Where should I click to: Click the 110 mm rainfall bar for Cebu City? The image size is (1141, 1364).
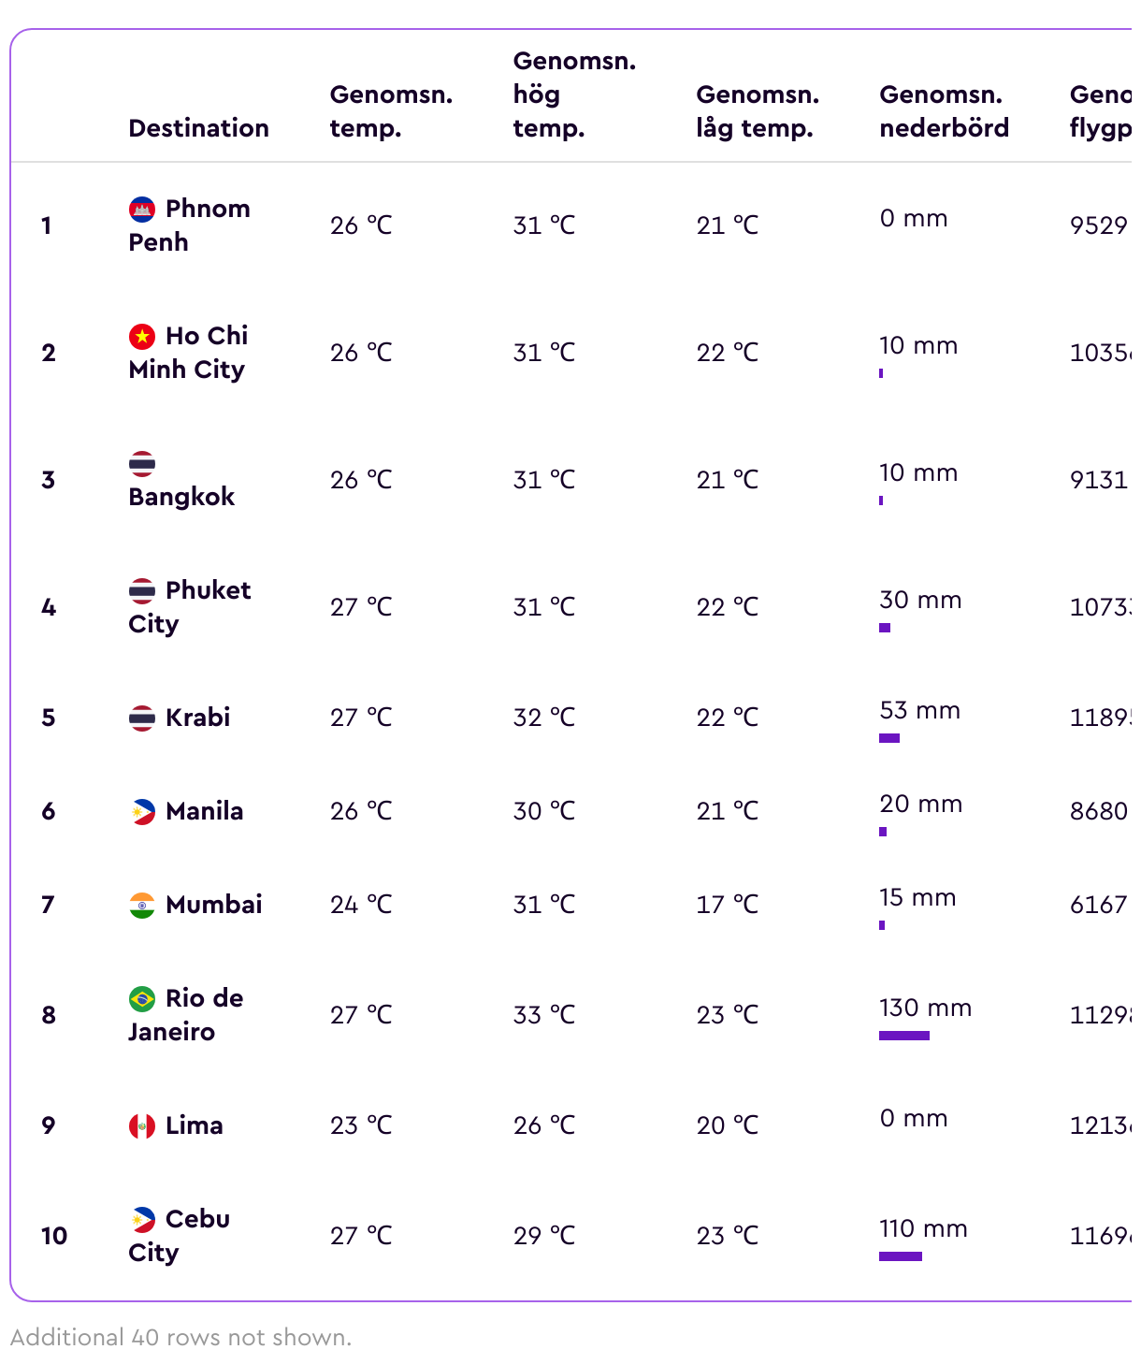[x=901, y=1256]
